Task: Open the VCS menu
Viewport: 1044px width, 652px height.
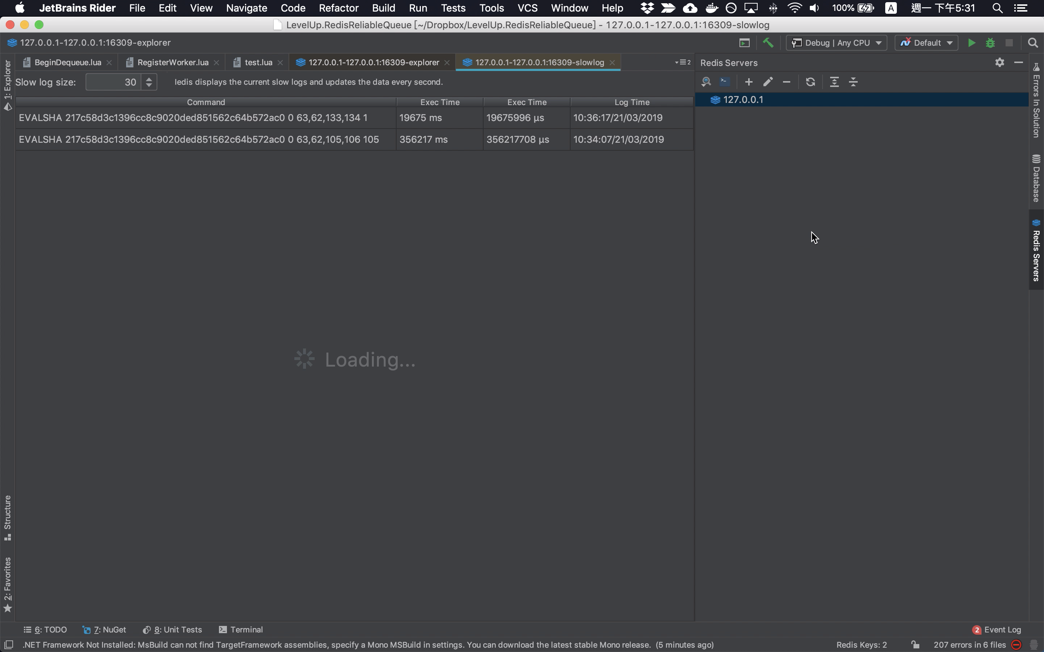Action: click(x=527, y=8)
